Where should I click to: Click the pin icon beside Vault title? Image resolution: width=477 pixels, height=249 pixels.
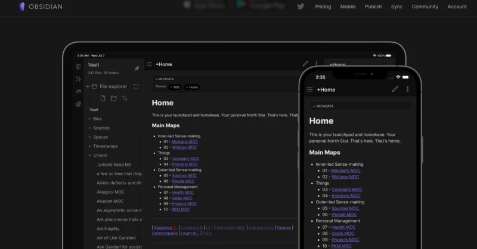(x=137, y=68)
